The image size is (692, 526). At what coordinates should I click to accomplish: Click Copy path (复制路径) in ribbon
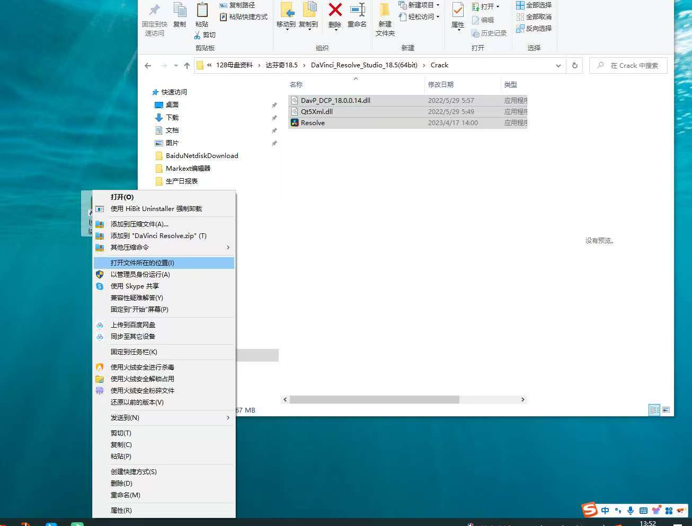point(237,5)
